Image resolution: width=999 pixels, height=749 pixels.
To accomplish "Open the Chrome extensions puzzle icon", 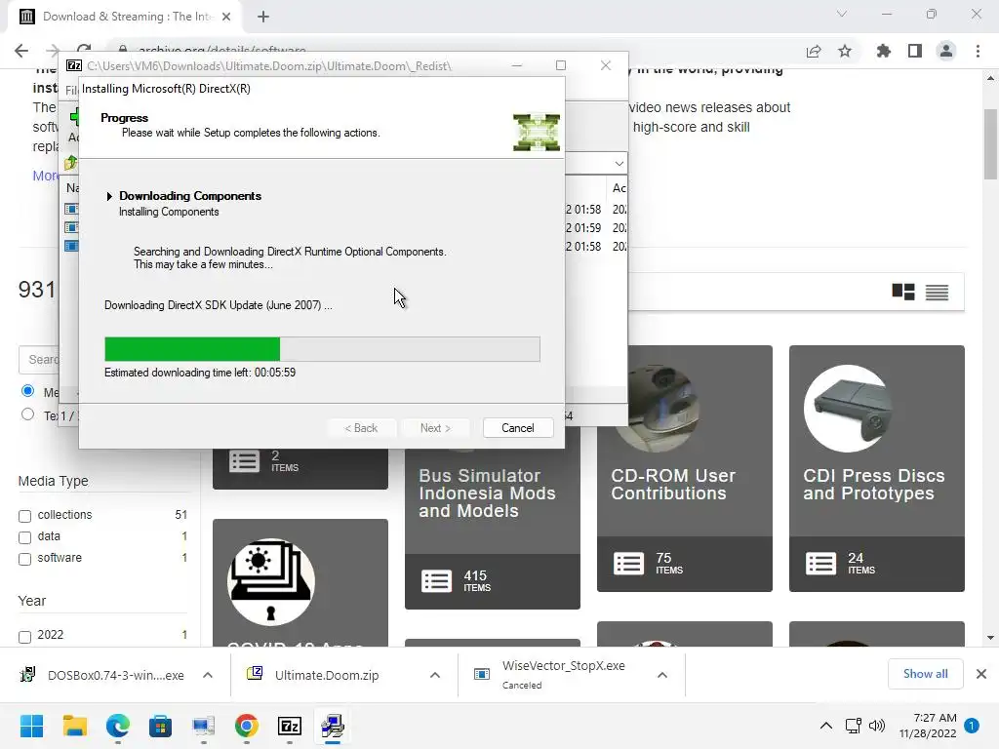I will (x=884, y=51).
